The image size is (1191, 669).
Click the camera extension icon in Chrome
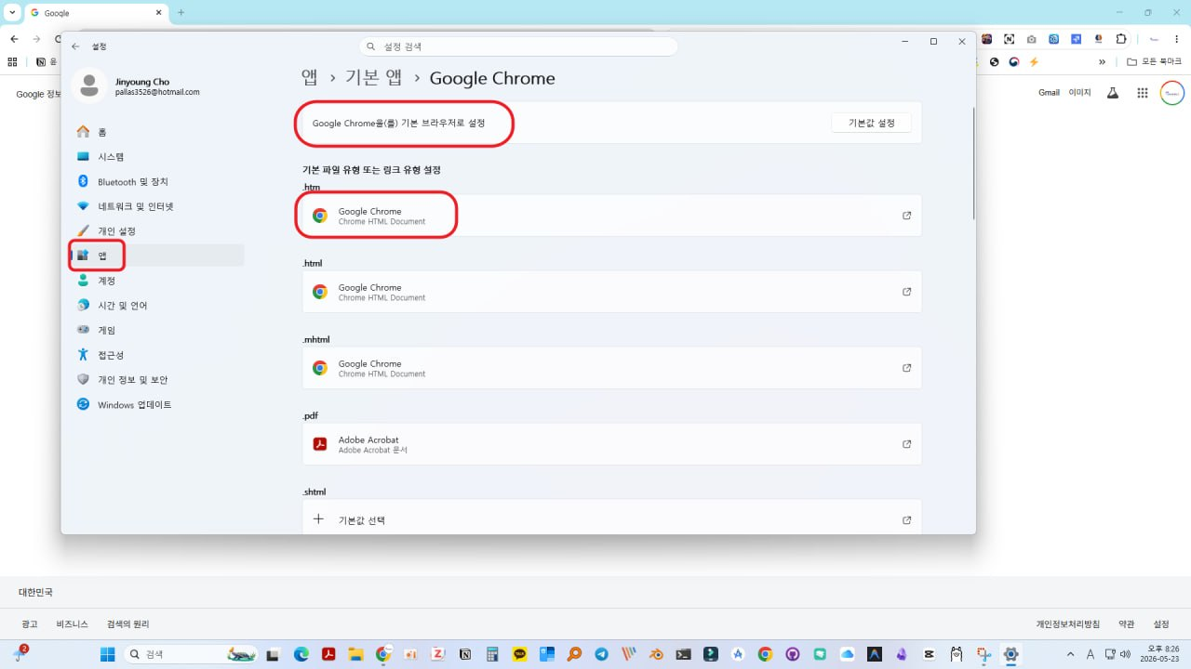pyautogui.click(x=1031, y=39)
